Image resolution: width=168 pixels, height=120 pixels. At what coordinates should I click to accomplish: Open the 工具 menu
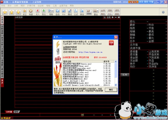pyautogui.click(x=55, y=6)
